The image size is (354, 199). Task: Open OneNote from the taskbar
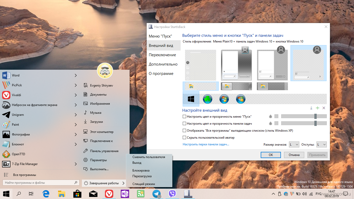(x=125, y=194)
